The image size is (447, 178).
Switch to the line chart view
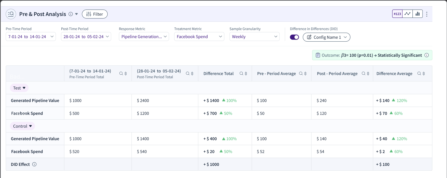coord(407,14)
